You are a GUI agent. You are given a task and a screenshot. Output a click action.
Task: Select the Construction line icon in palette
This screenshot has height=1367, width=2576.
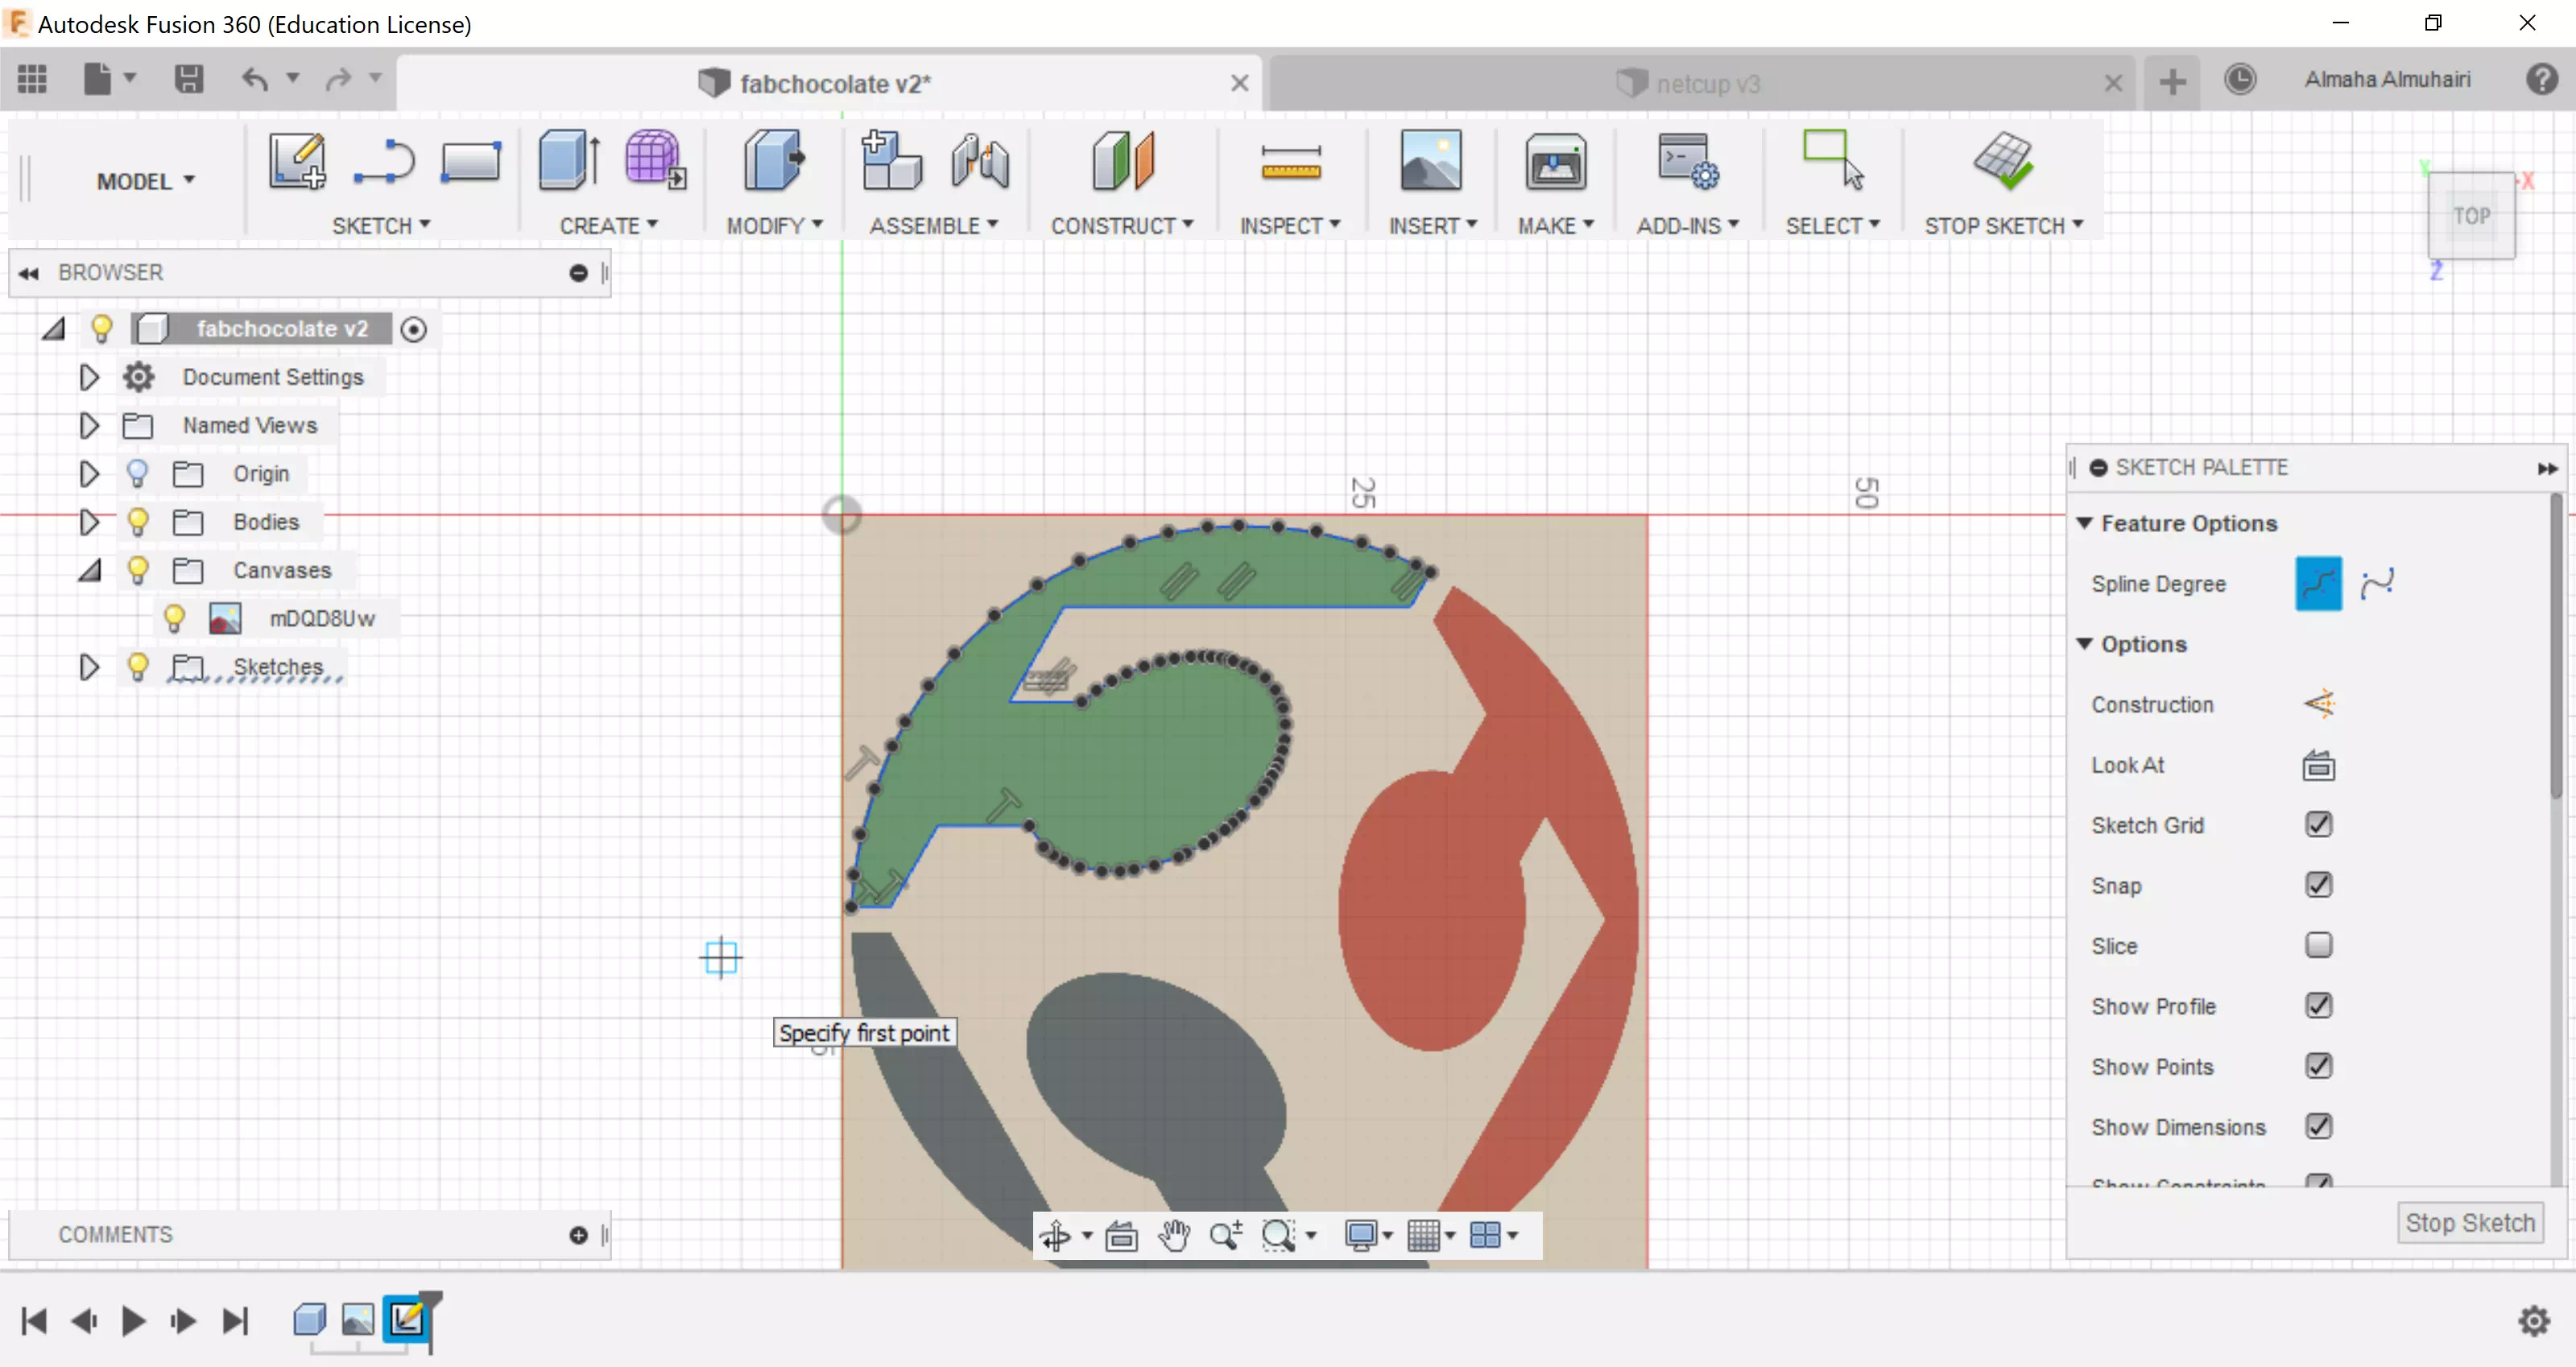pyautogui.click(x=2319, y=704)
